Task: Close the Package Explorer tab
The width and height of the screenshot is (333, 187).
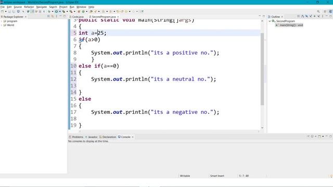Action: pyautogui.click(x=25, y=17)
